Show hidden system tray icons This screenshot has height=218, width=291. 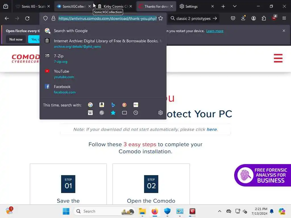coord(220,211)
